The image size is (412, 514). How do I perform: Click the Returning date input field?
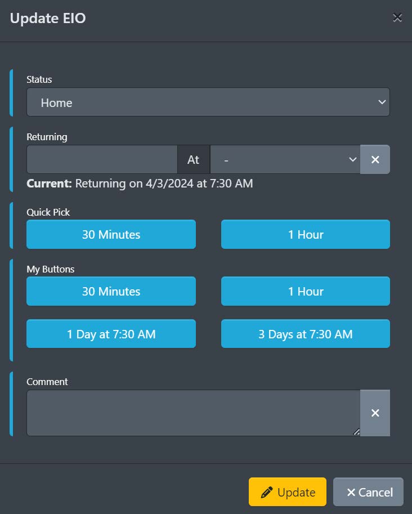click(102, 160)
